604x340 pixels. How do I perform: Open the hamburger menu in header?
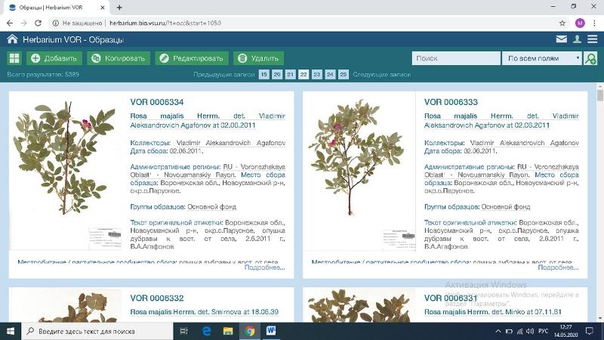pos(592,39)
